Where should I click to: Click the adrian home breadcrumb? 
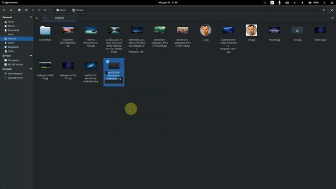61,10
